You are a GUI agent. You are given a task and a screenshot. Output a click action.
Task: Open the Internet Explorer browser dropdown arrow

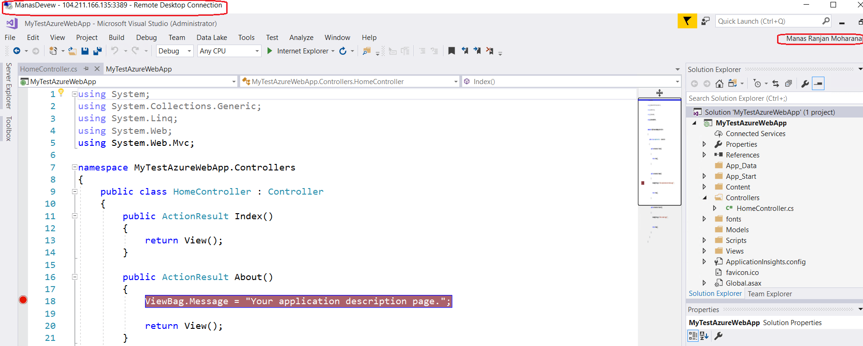pos(333,51)
